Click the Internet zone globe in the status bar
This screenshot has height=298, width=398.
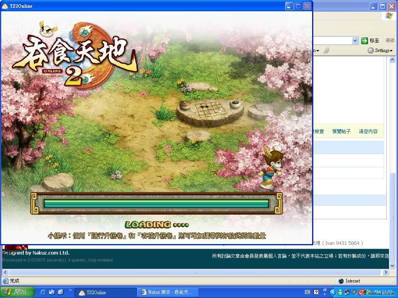[x=341, y=281]
